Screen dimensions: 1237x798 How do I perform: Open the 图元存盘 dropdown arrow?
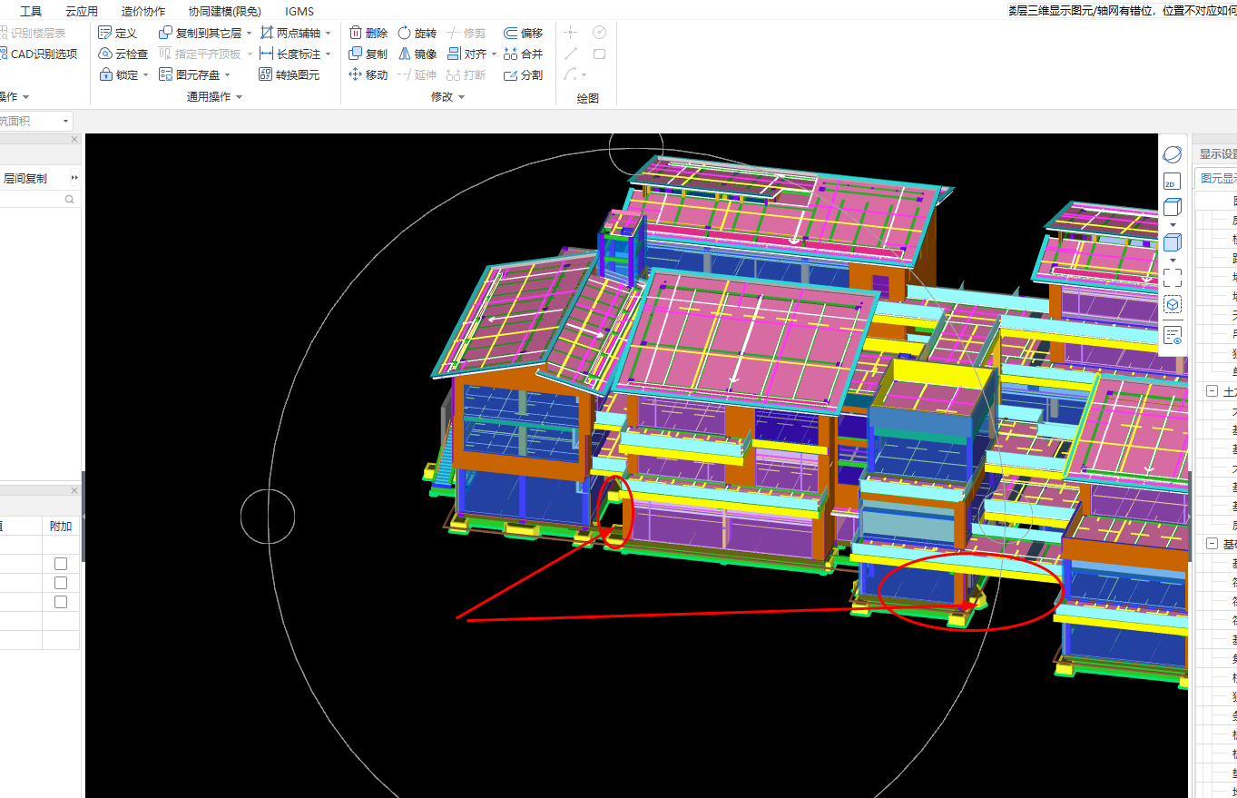pyautogui.click(x=227, y=75)
